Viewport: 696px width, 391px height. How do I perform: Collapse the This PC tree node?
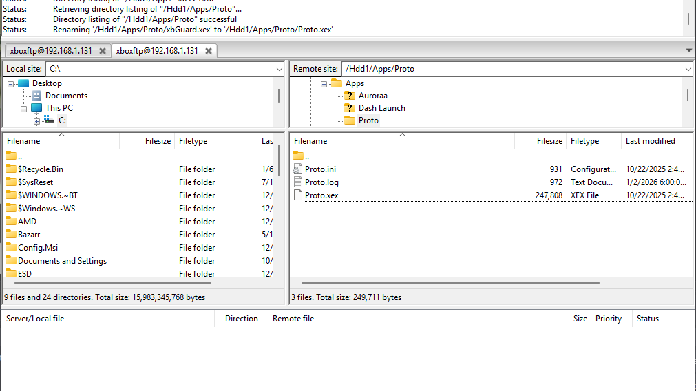click(x=23, y=109)
